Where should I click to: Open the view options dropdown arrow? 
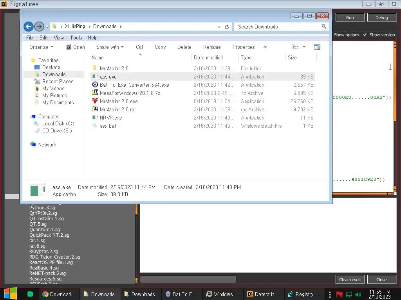pos(304,47)
